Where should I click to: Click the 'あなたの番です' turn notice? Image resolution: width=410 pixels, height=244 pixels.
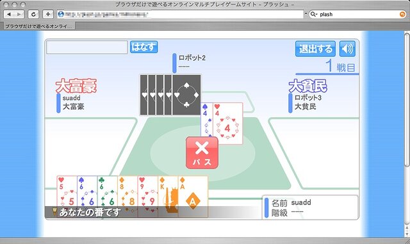coord(90,212)
